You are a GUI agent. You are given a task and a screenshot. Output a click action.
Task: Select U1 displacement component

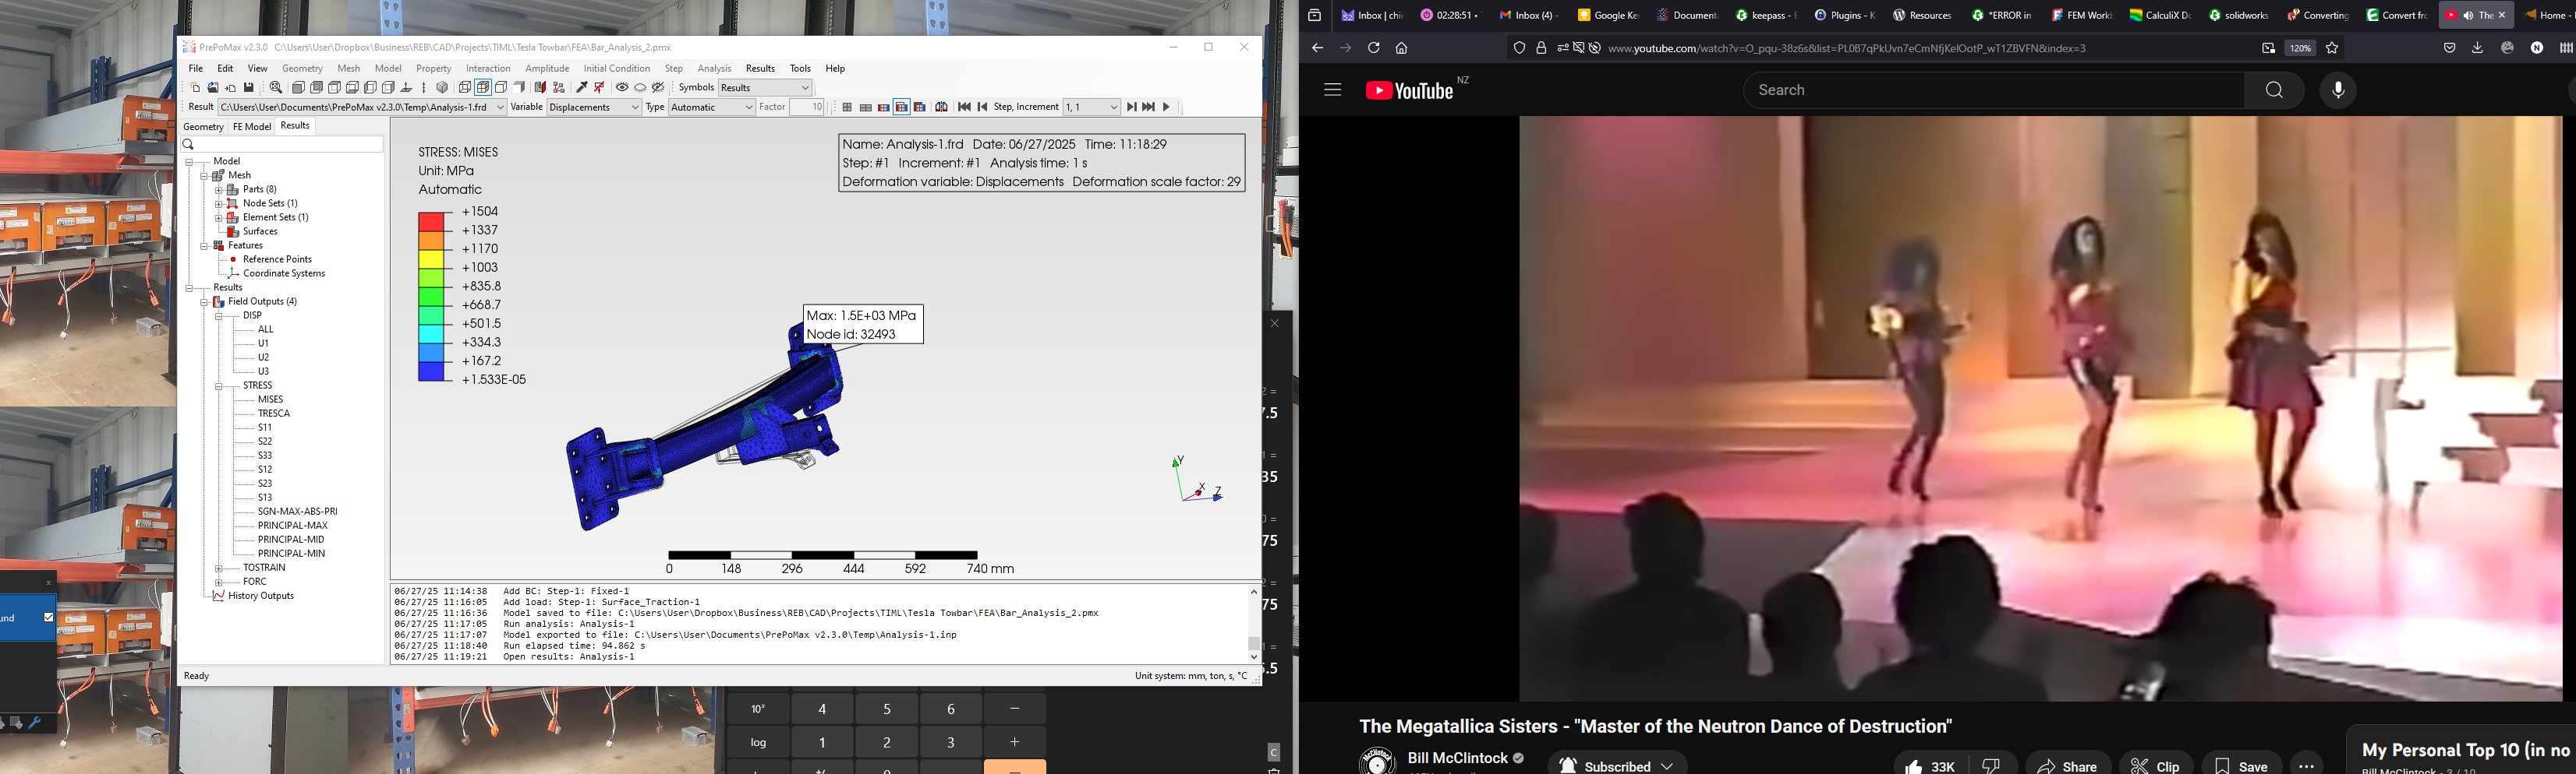point(263,343)
